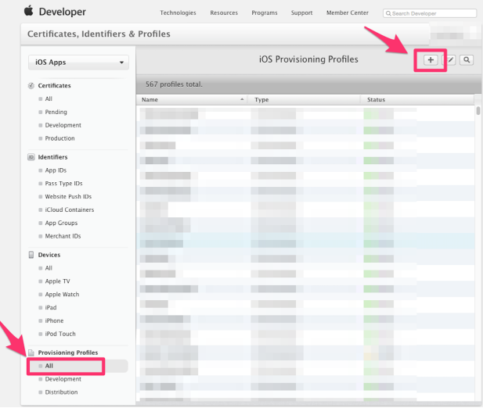This screenshot has width=483, height=408.
Task: Click the Apple logo icon
Action: pyautogui.click(x=29, y=12)
